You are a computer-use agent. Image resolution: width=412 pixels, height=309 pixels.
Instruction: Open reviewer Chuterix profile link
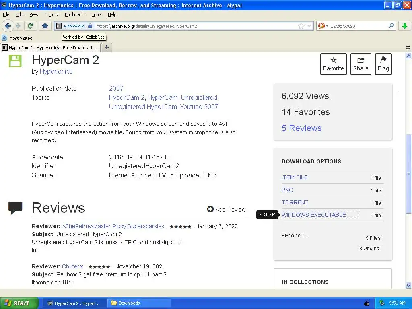click(72, 266)
